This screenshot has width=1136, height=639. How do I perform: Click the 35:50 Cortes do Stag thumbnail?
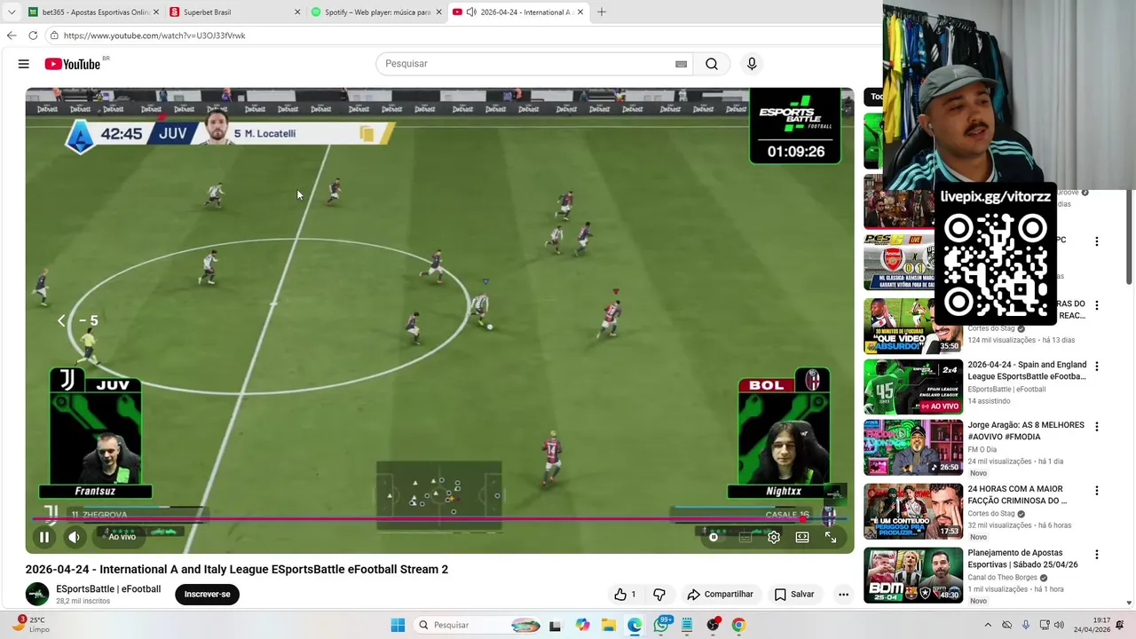pos(913,327)
